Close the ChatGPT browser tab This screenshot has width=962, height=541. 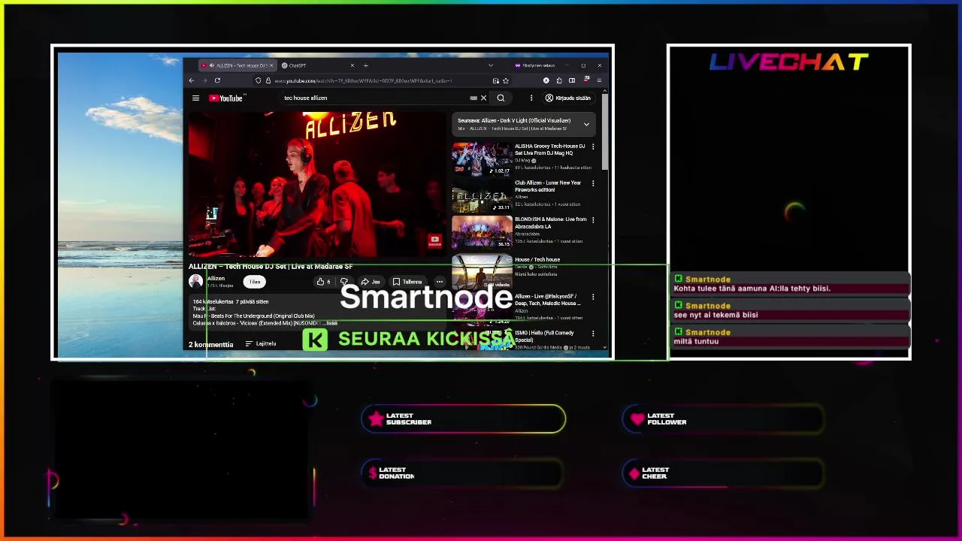coord(352,65)
